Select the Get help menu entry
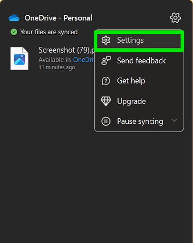This screenshot has width=193, height=243. (x=139, y=81)
